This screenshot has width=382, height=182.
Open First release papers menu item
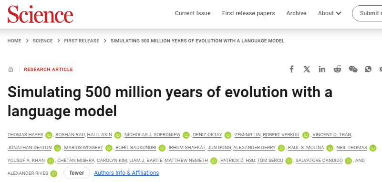point(248,13)
